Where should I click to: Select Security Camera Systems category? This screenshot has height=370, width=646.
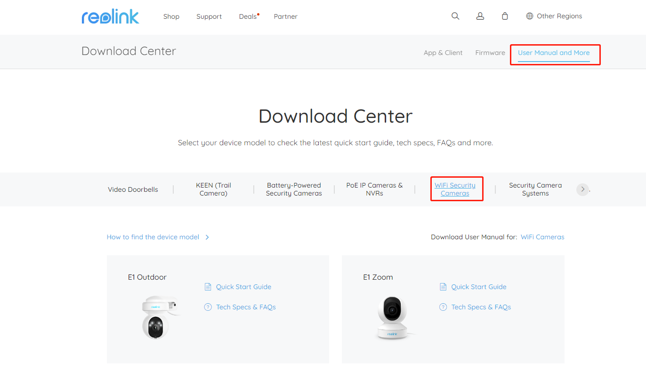(x=535, y=189)
